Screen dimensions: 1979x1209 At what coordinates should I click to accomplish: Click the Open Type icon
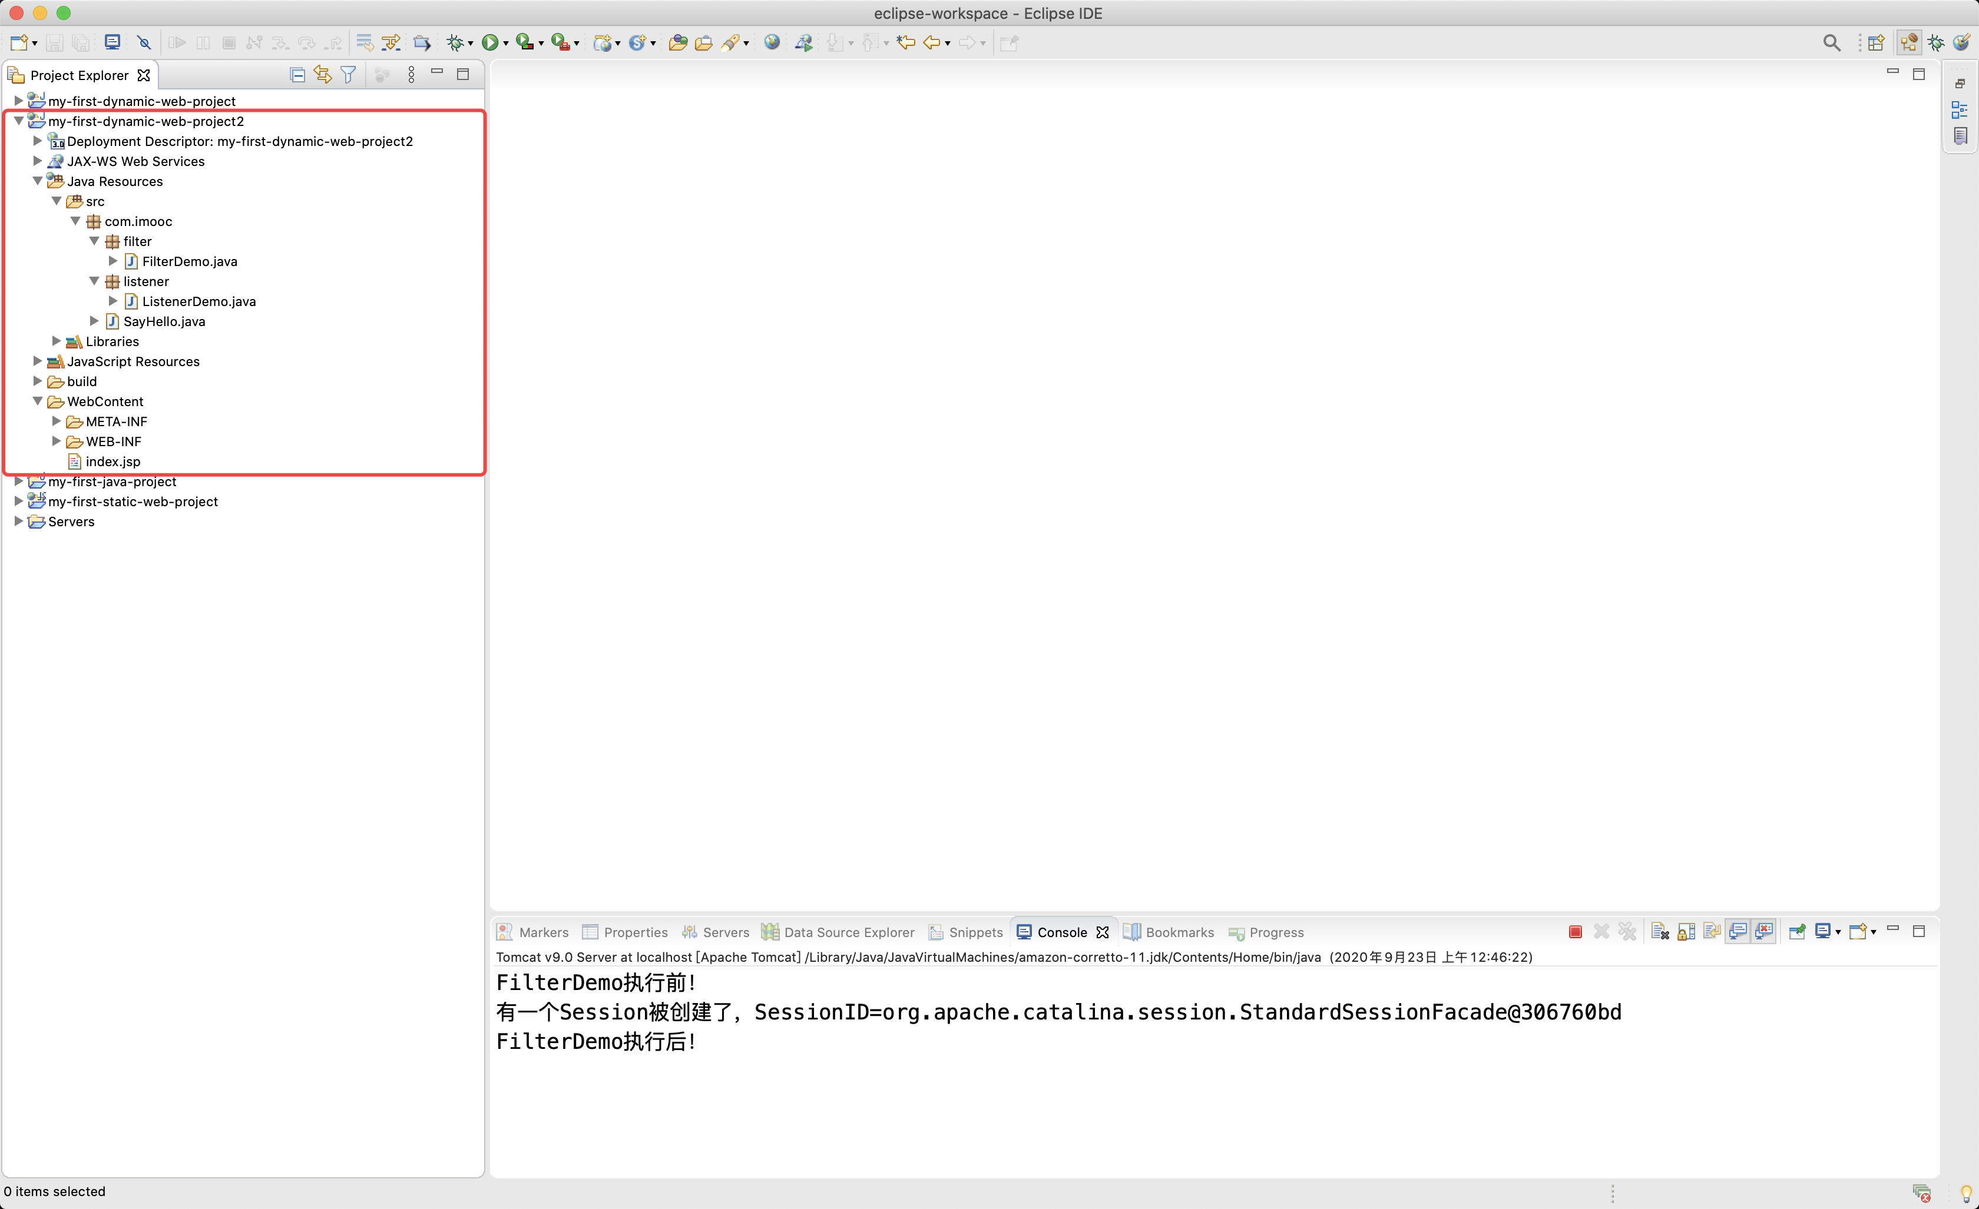pyautogui.click(x=678, y=42)
